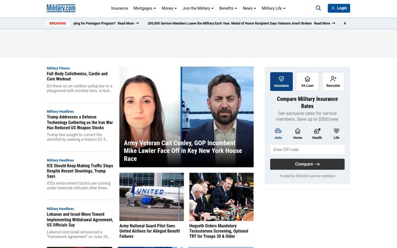This screenshot has width=397, height=248.
Task: Choose the Health insurance icon
Action: tap(317, 133)
